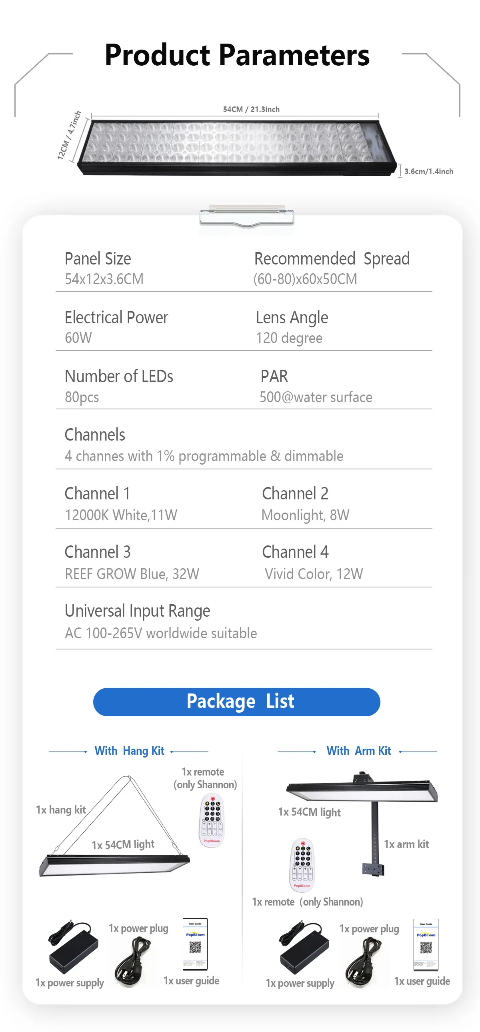Click the blue Package List banner
Viewport: 480px width, 1032px height.
point(236,701)
